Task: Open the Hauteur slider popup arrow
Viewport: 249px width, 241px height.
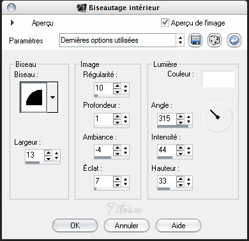Action: 188,182
